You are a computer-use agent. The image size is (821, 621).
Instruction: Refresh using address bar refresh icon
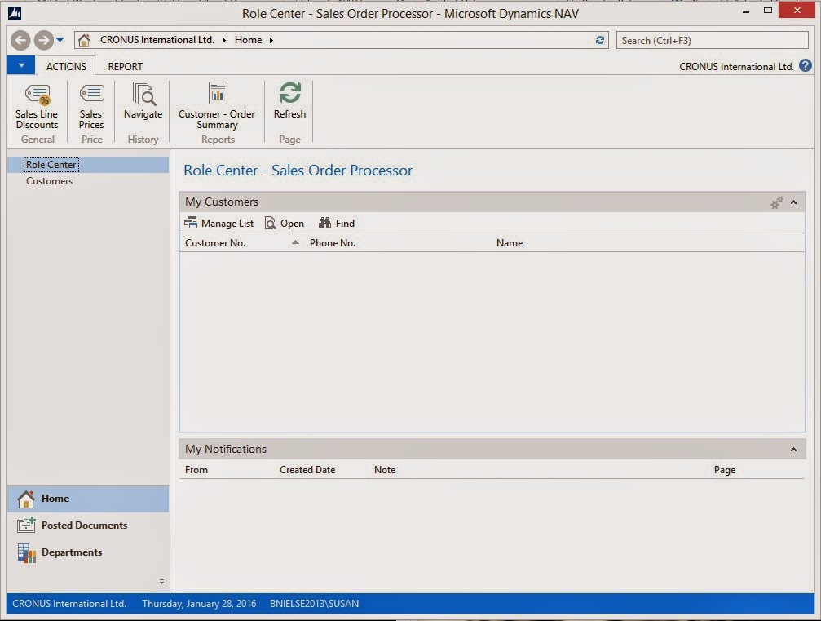pyautogui.click(x=599, y=40)
